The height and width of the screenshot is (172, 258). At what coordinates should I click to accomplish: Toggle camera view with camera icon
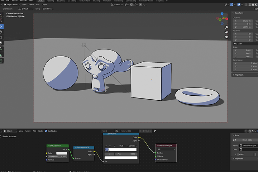(x=226, y=37)
